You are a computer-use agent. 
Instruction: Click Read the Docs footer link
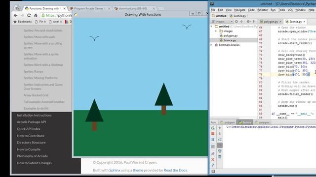[x=175, y=170]
